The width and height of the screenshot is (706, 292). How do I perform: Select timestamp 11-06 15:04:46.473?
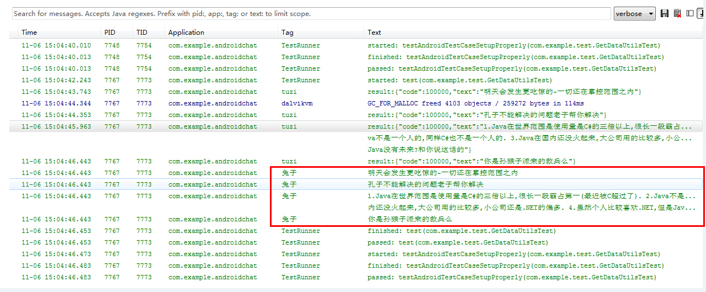[x=56, y=254]
